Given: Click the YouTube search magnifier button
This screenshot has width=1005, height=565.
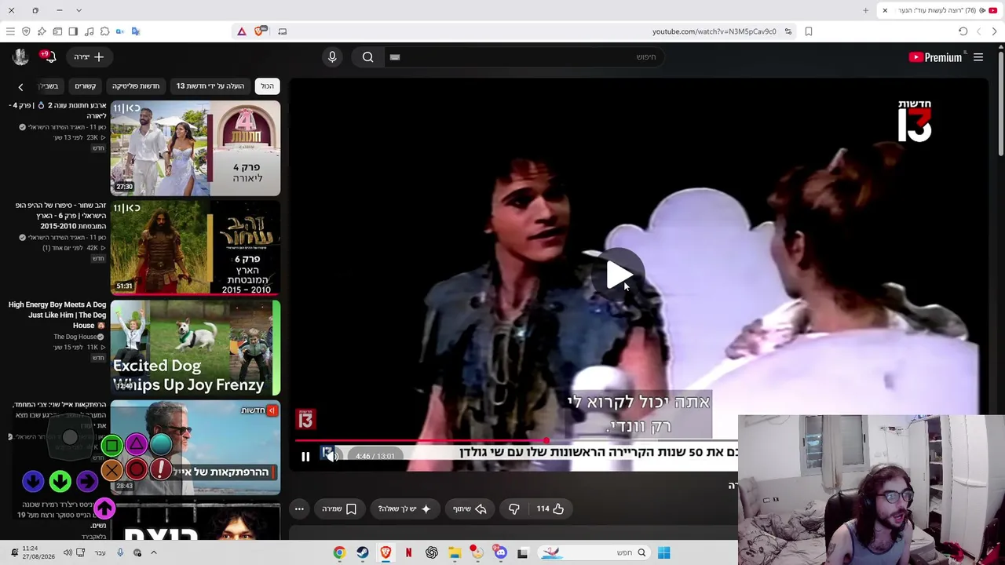Looking at the screenshot, I should [x=367, y=56].
